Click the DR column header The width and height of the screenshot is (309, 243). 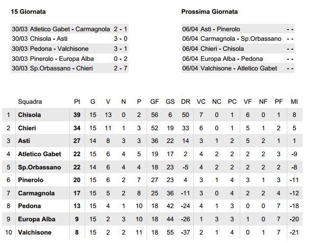pos(185,102)
